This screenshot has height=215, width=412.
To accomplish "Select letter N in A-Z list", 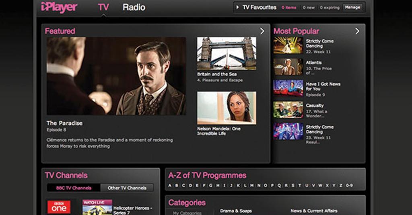I will 259,185.
